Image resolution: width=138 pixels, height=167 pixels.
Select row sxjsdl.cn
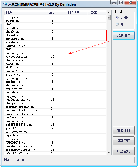(x=55, y=28)
